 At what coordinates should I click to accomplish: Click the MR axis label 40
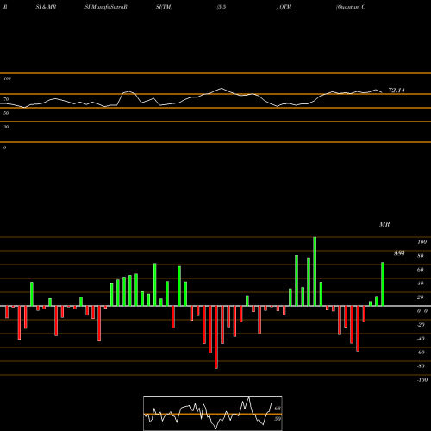[x=421, y=284]
